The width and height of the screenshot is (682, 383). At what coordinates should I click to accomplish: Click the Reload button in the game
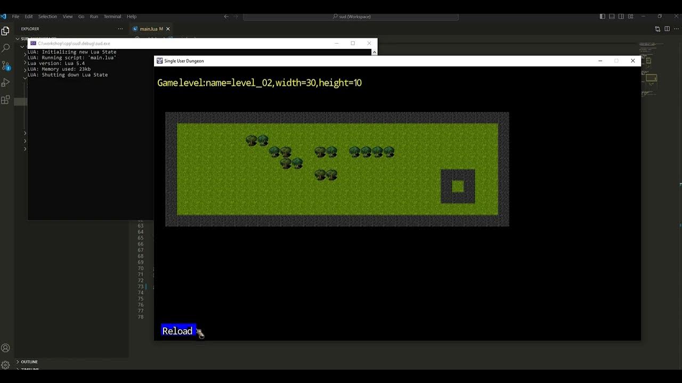click(178, 331)
